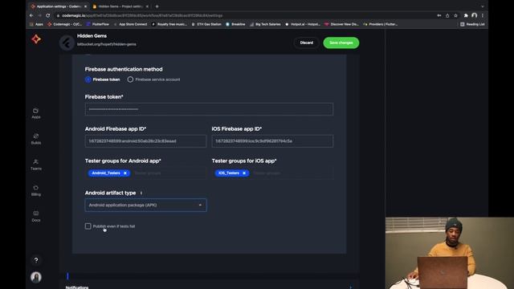Go back in browser history

pos(31,15)
